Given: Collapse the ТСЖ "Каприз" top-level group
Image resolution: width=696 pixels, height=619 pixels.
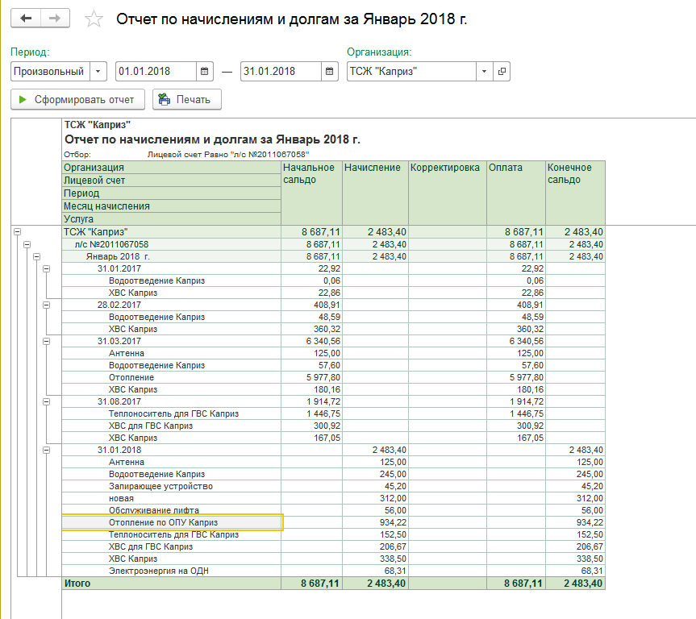Looking at the screenshot, I should pyautogui.click(x=16, y=232).
